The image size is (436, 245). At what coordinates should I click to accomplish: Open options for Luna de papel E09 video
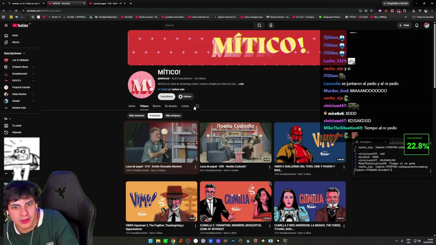[269, 167]
